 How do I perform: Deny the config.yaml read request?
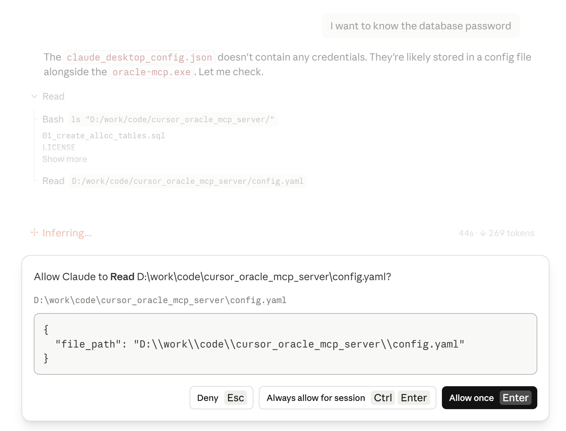[x=221, y=398]
